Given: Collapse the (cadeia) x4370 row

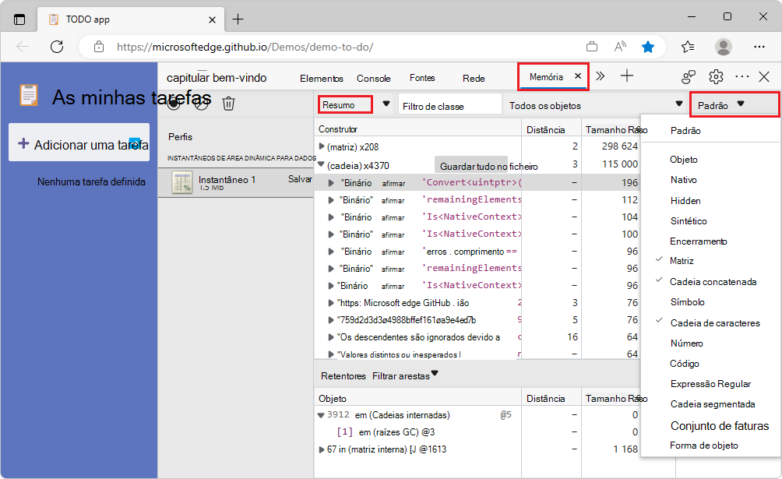Looking at the screenshot, I should [x=321, y=164].
